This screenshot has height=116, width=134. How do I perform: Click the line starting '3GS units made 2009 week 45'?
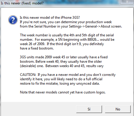pos(64,57)
